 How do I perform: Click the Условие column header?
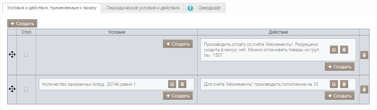(x=116, y=32)
